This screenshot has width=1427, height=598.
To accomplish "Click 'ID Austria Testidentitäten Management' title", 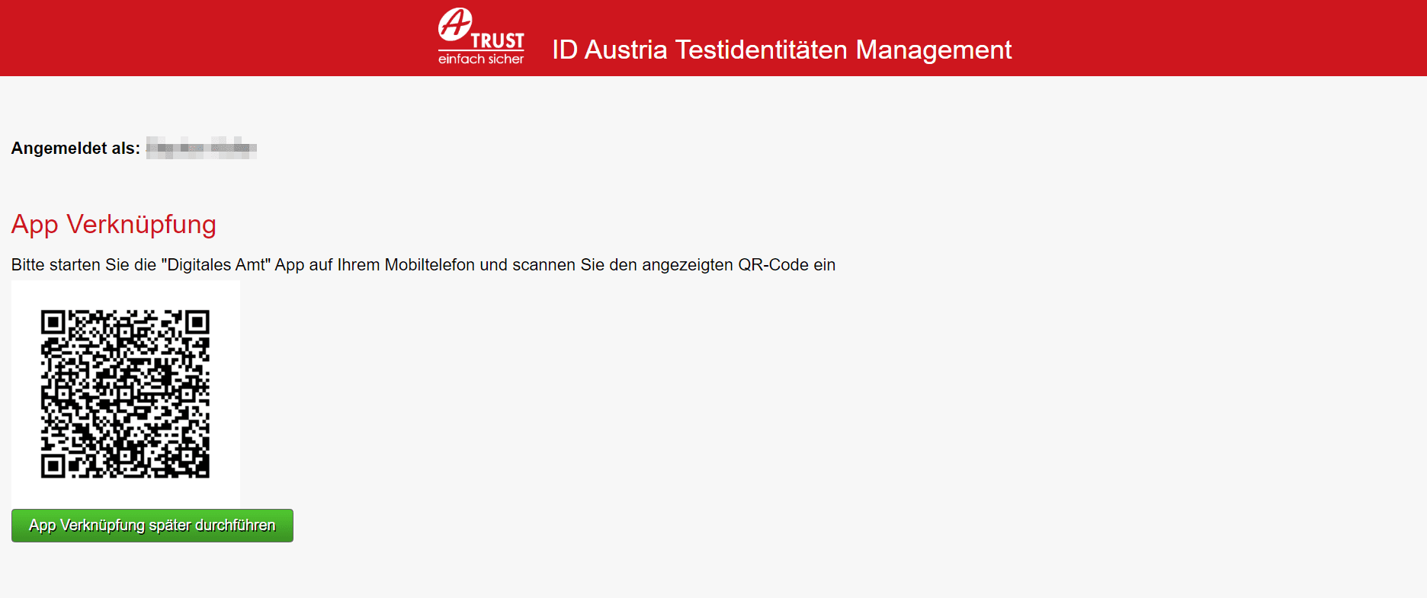I will tap(781, 50).
